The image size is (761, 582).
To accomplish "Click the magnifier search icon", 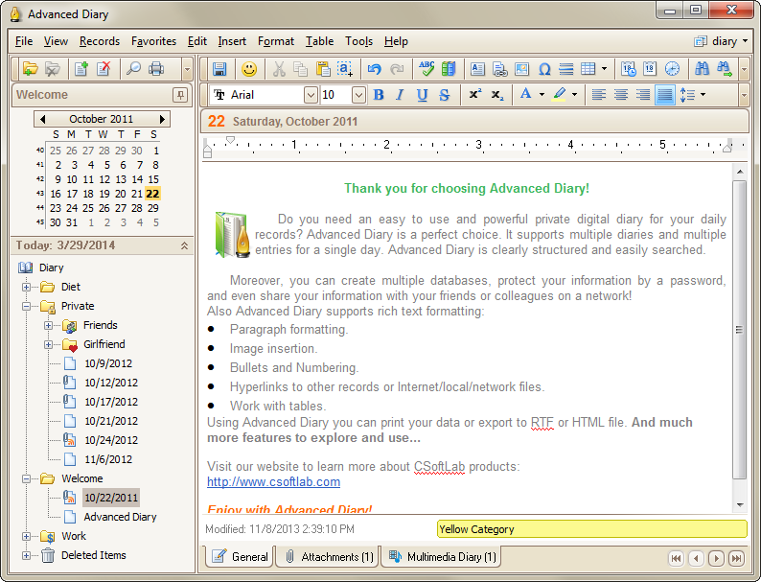I will point(133,69).
